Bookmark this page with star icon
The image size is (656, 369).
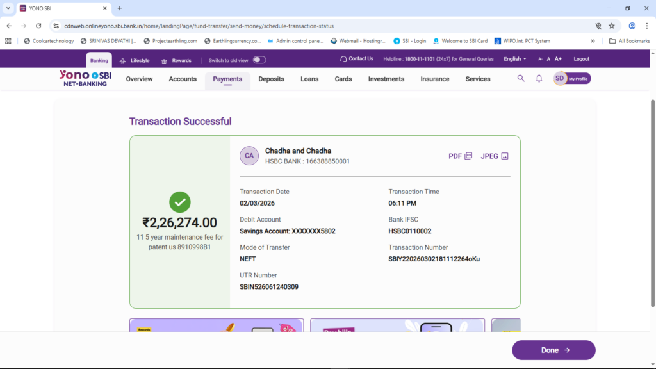[x=612, y=26]
